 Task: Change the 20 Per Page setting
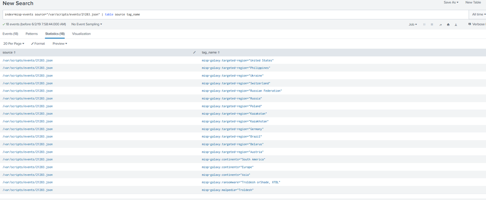14,44
